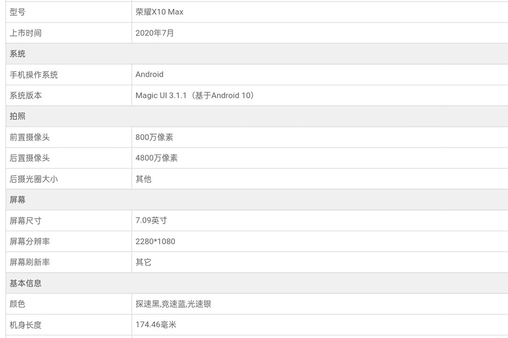Click the 4800万像素 rear camera value
The width and height of the screenshot is (508, 338).
pyautogui.click(x=156, y=158)
